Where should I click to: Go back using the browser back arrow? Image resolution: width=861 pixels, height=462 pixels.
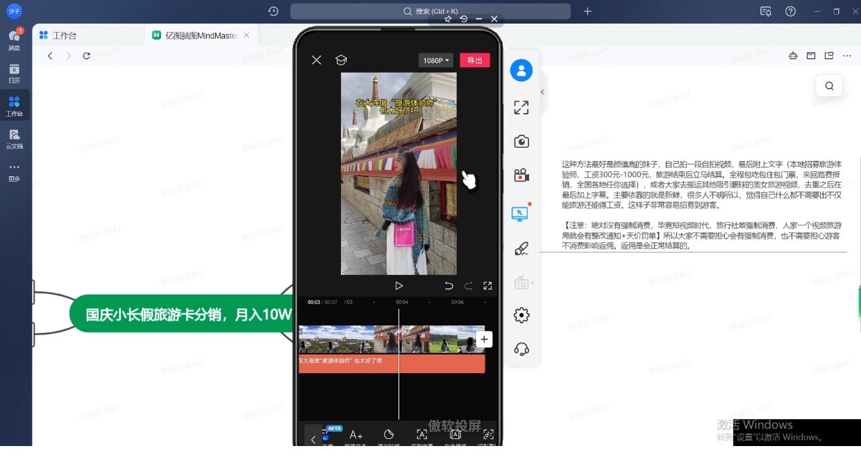pyautogui.click(x=50, y=55)
